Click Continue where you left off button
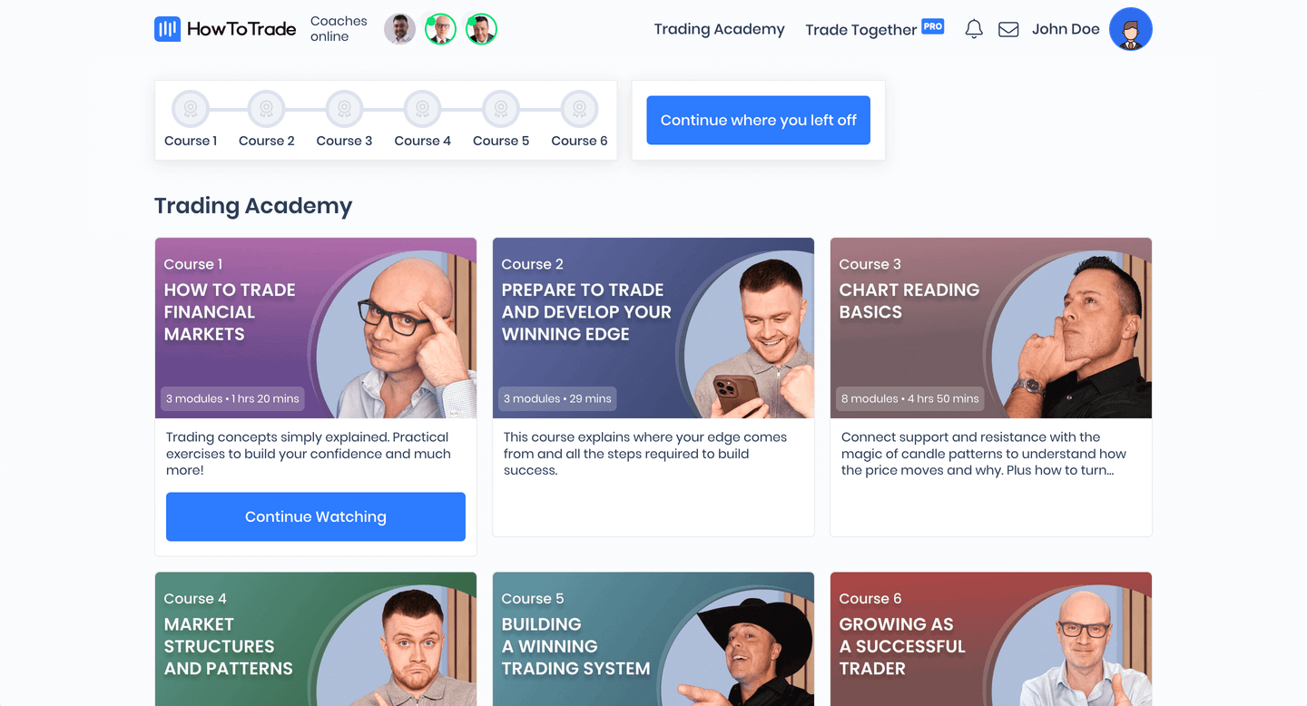This screenshot has height=706, width=1307. (758, 120)
